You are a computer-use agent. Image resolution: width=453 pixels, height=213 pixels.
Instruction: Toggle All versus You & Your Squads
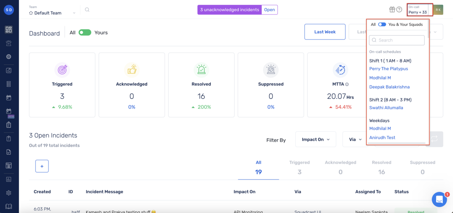point(382,25)
